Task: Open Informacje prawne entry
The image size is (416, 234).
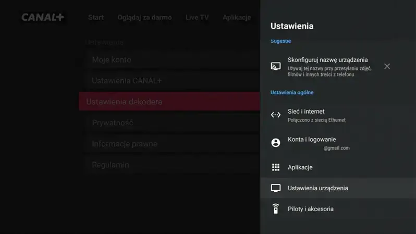Action: click(x=173, y=144)
